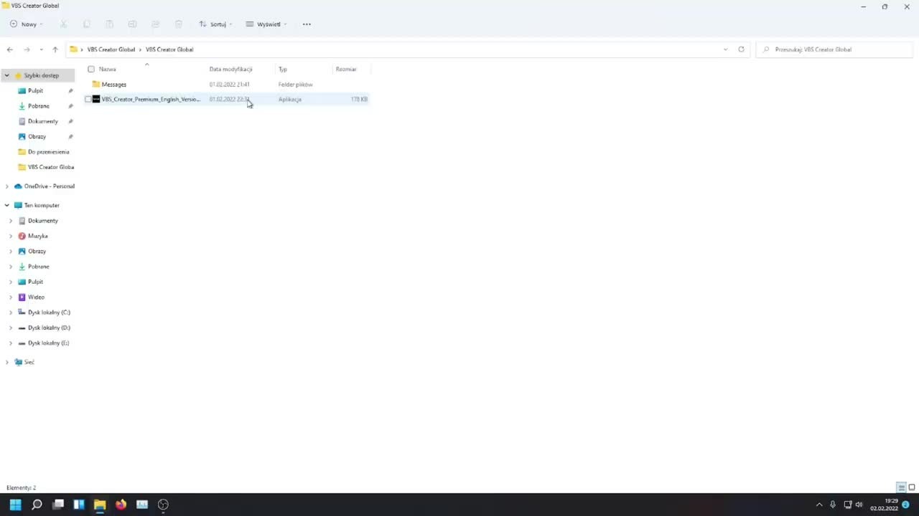This screenshot has height=516, width=919.
Task: Tick checkbox for VBS_Creator_Premium_English file
Action: pos(88,99)
